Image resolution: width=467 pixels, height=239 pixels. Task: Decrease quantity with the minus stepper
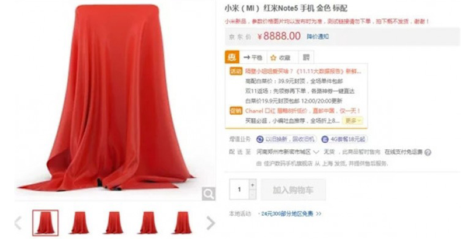253,195
